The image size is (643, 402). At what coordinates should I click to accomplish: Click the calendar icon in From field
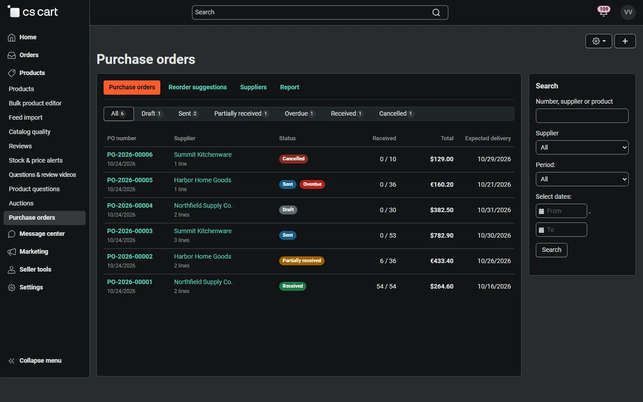point(541,211)
